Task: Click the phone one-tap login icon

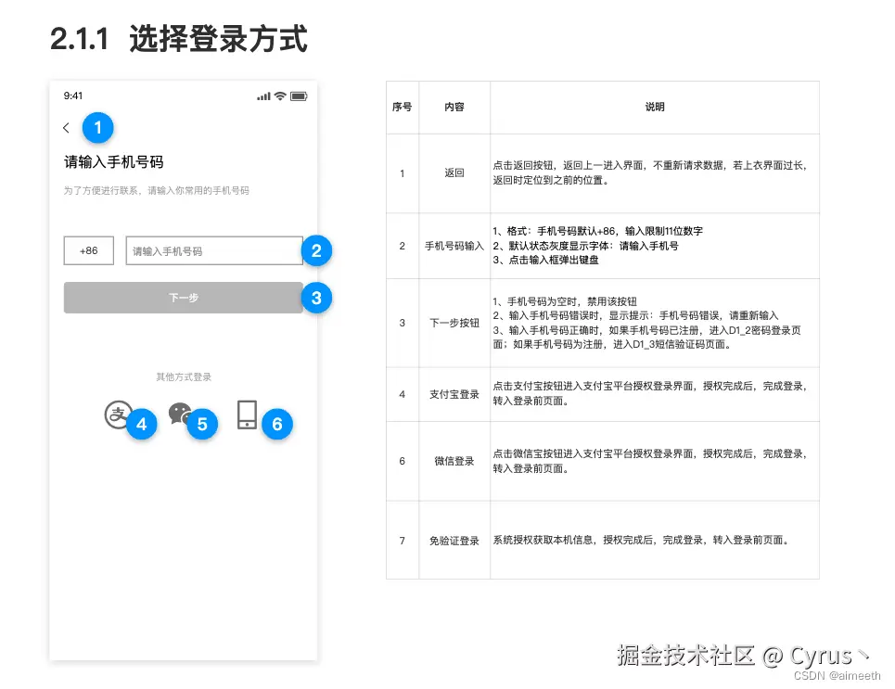Action: coord(247,415)
